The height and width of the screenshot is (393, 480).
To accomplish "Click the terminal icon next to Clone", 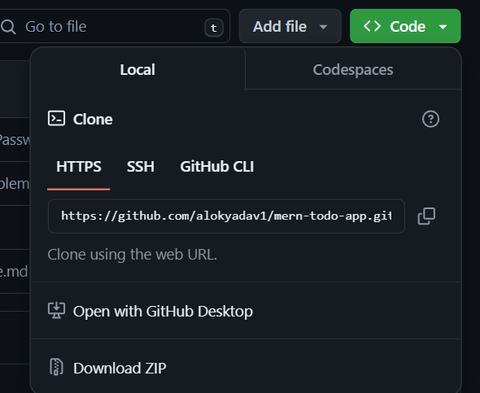I will pyautogui.click(x=56, y=119).
